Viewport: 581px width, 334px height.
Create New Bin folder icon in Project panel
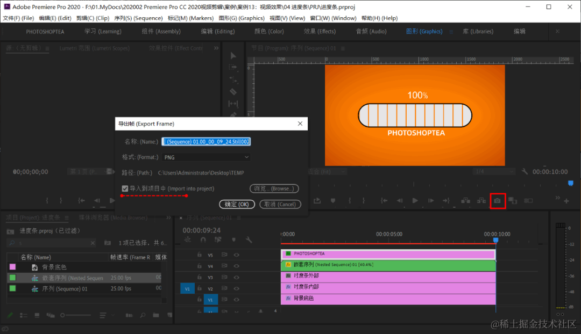(156, 315)
